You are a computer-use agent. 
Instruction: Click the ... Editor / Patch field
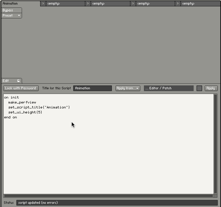(168, 88)
